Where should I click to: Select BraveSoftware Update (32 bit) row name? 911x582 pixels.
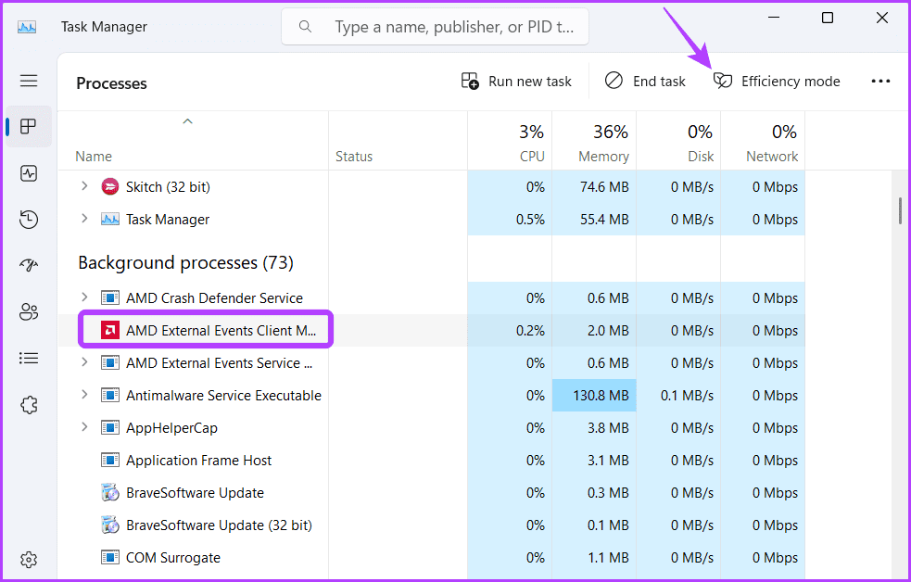coord(219,525)
